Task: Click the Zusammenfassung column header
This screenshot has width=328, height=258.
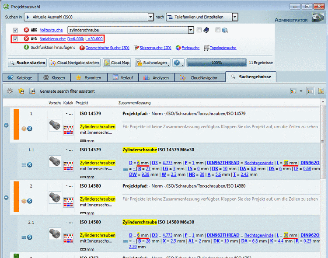Action: (135, 103)
